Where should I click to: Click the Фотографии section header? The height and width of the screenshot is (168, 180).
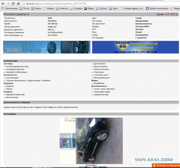click(91, 114)
